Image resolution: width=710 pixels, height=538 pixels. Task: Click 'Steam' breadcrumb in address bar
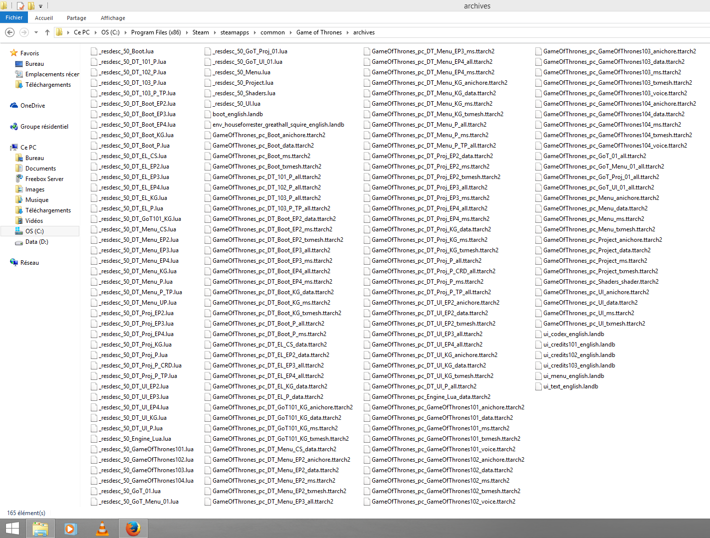point(201,32)
